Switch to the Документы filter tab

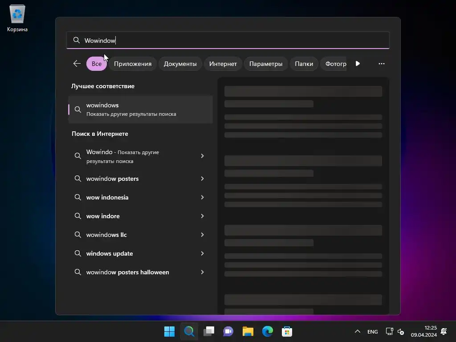pos(180,64)
